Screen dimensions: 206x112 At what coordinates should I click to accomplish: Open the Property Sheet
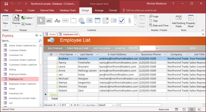pos(191,21)
